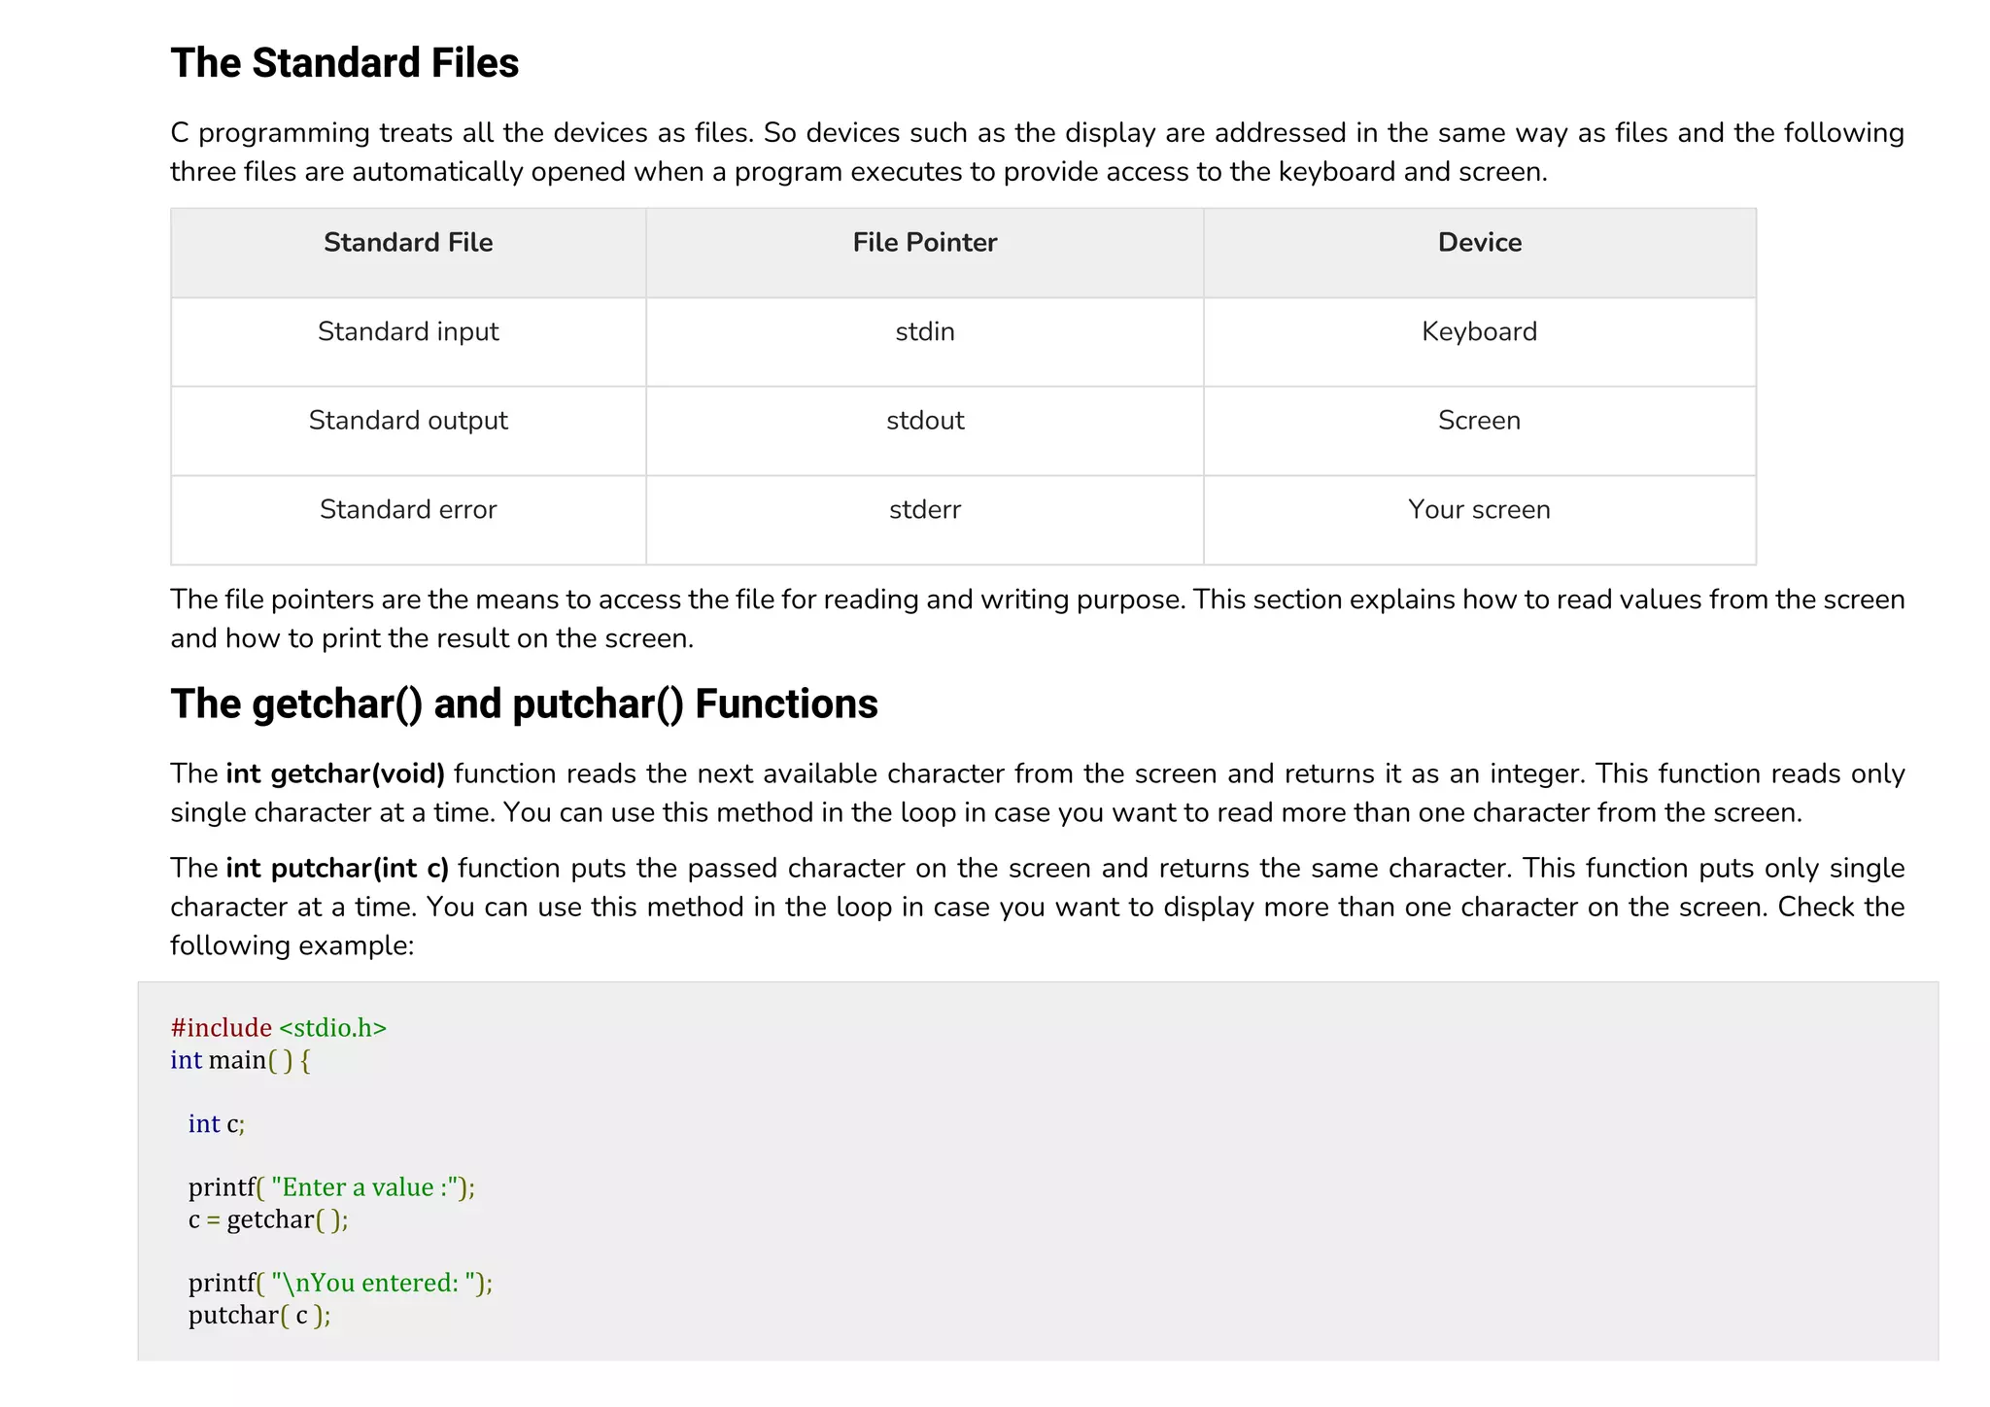
Task: Select the "stdout" table cell
Action: click(924, 430)
